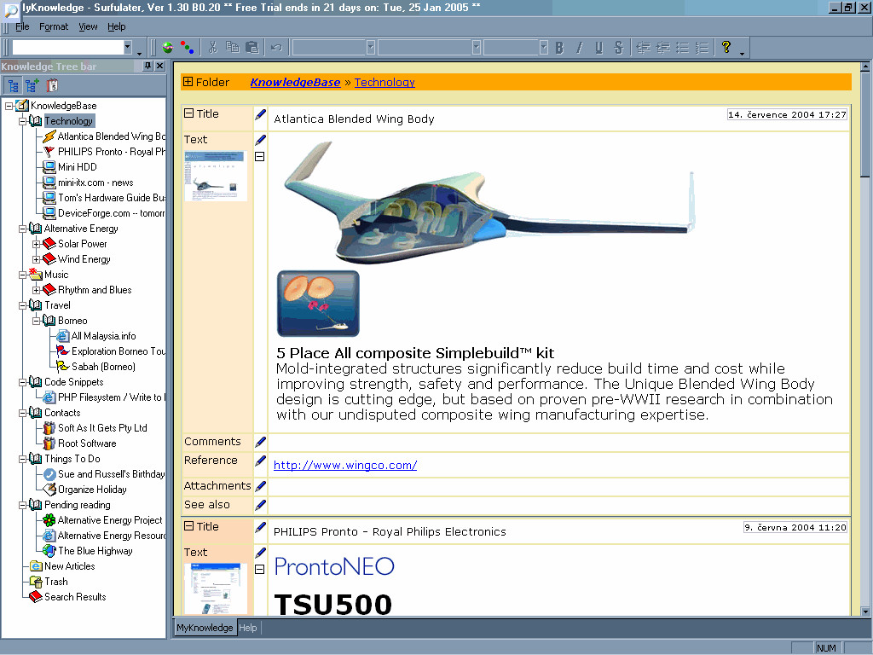This screenshot has width=873, height=655.
Task: Click the Undo arrow icon
Action: (x=276, y=48)
